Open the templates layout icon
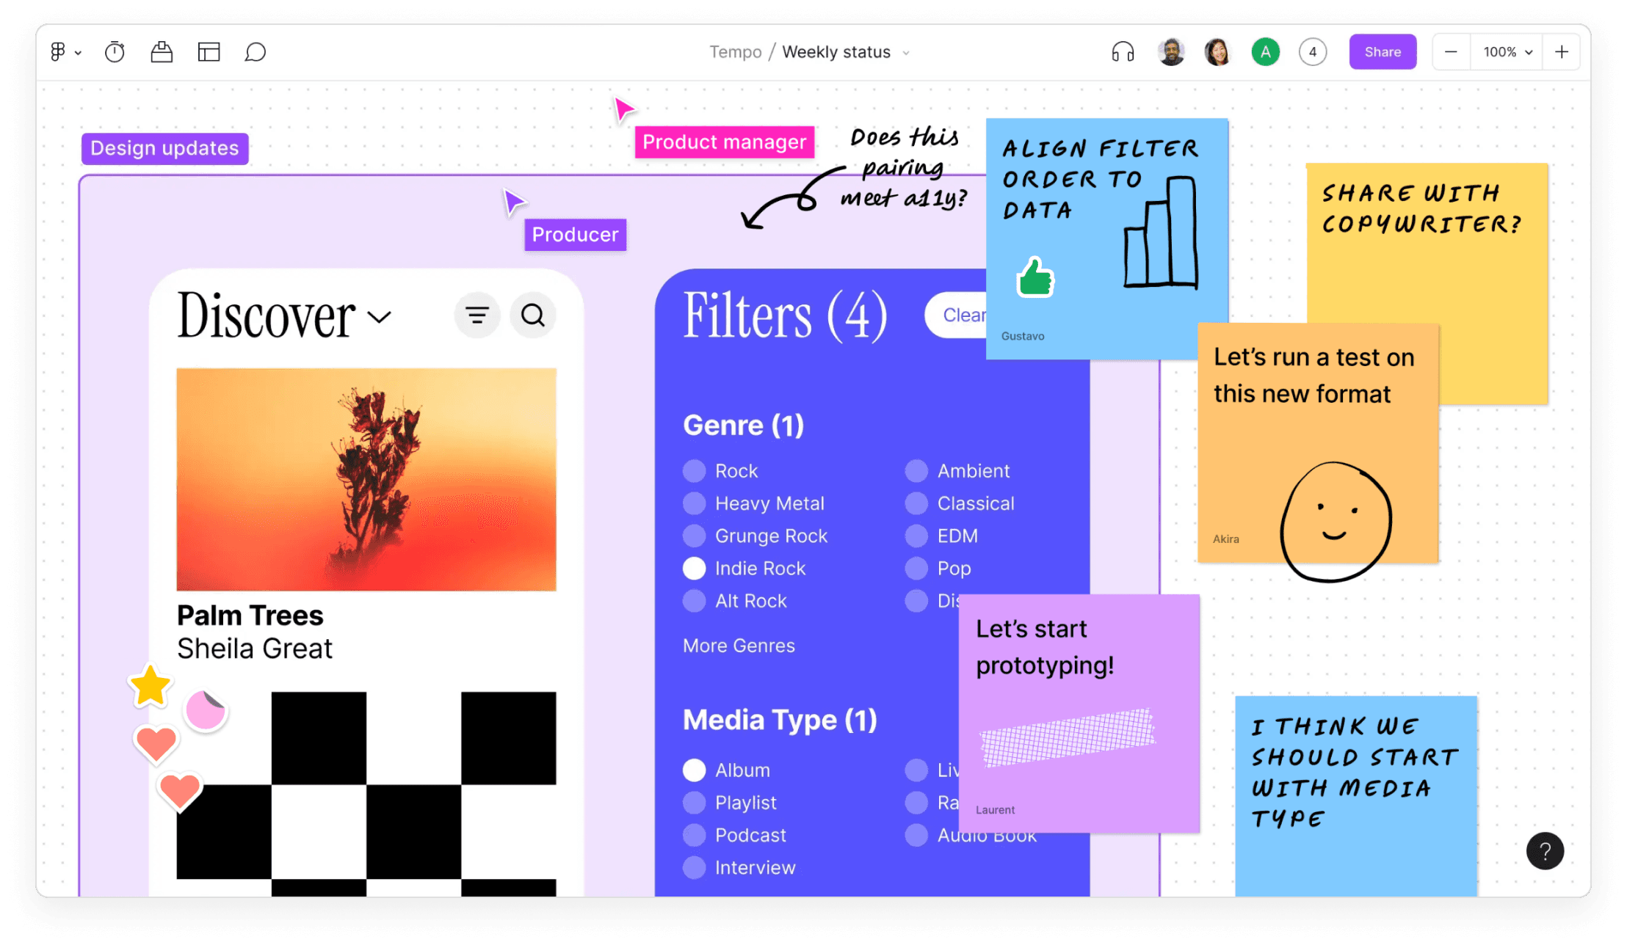Screen dimensions: 1627x945 coord(209,52)
